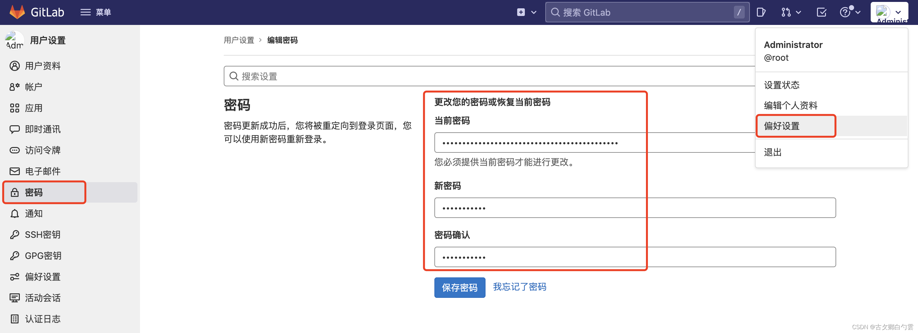Focus the 搜索 GitLab search box
This screenshot has height=333, width=918.
click(x=647, y=12)
